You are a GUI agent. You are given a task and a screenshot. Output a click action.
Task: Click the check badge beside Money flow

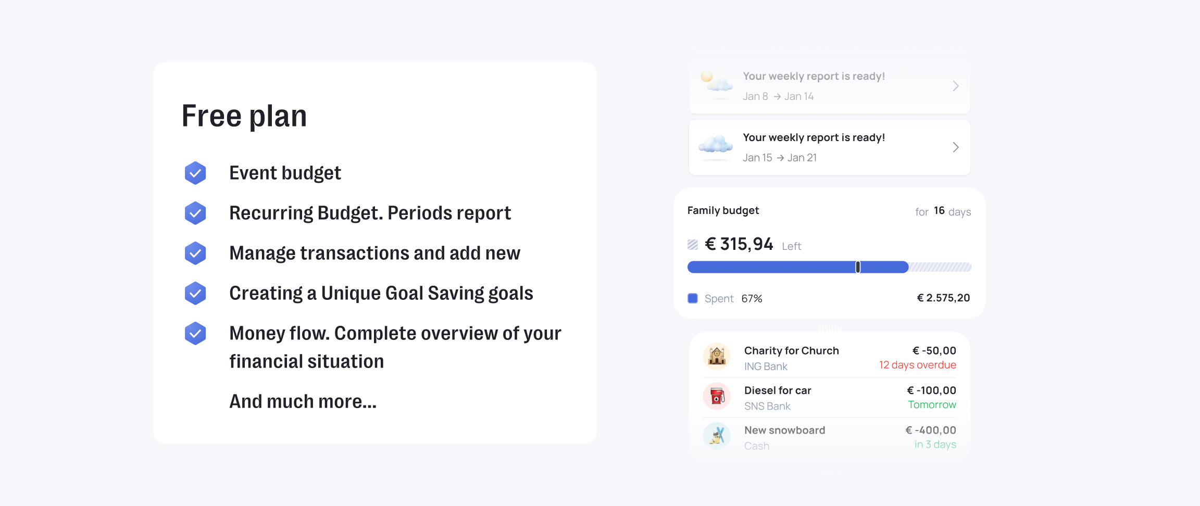195,333
